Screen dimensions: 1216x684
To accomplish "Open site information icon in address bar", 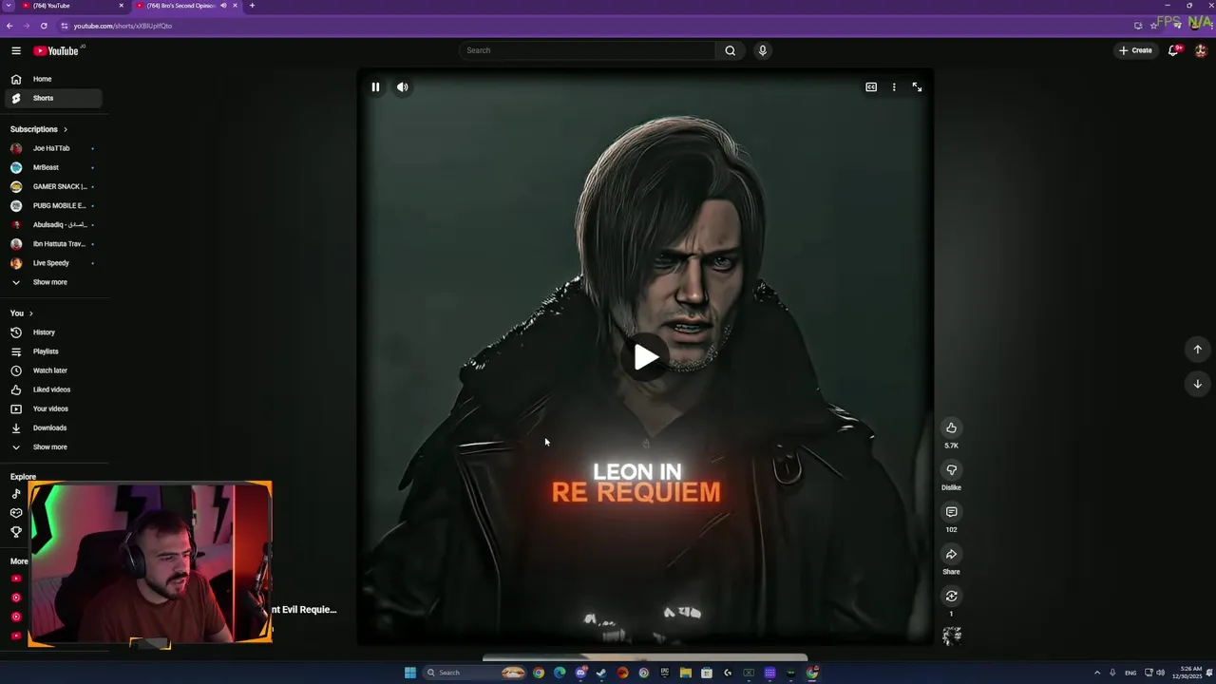I will (x=64, y=26).
